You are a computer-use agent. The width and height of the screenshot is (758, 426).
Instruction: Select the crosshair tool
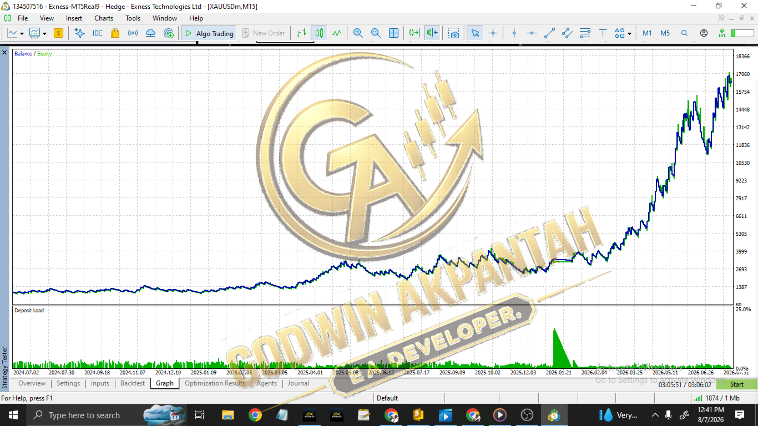tap(493, 33)
